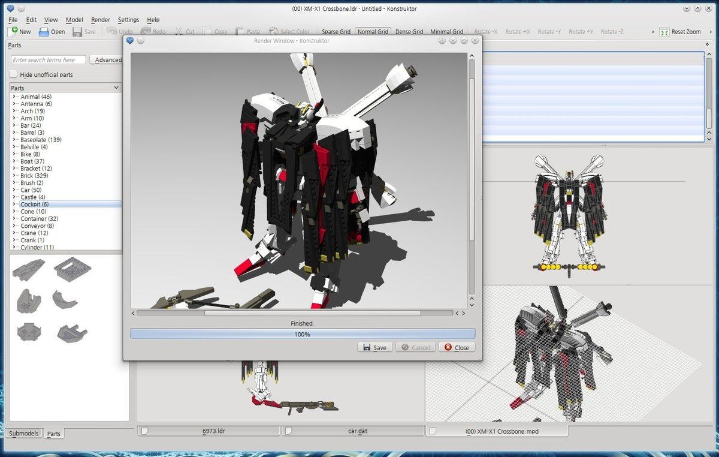Click the Advanced search button
719x457 pixels.
107,60
